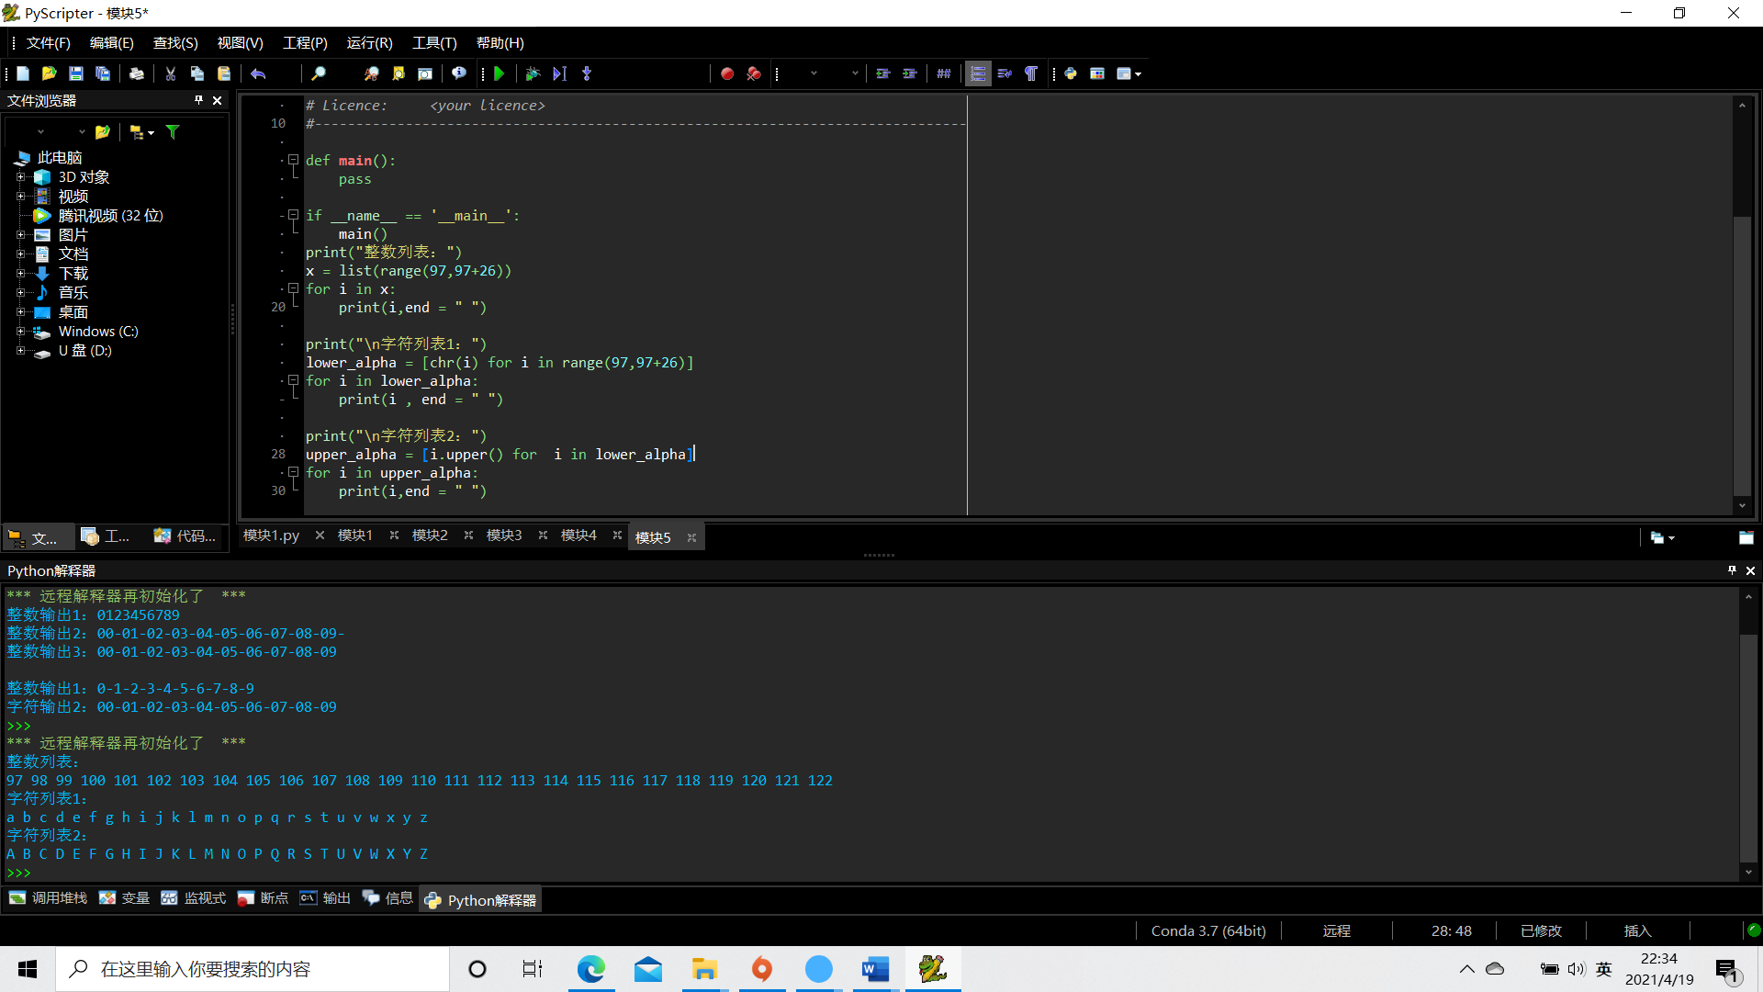This screenshot has height=992, width=1763.
Task: Click the green Run script icon
Action: 500,73
